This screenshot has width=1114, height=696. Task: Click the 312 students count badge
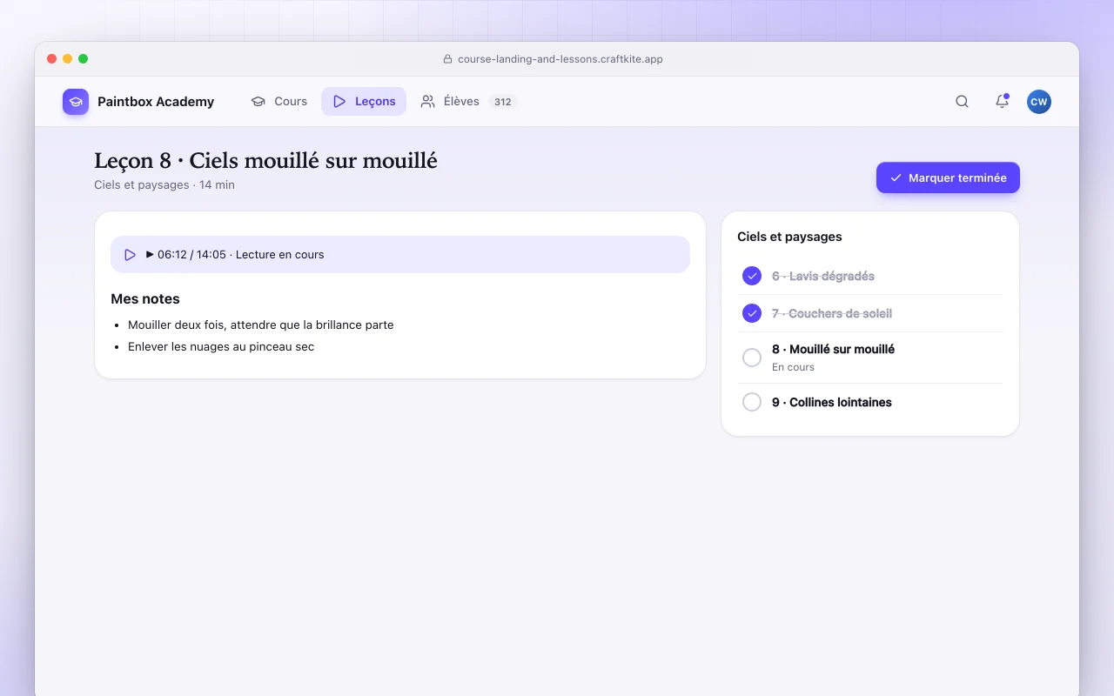[502, 102]
